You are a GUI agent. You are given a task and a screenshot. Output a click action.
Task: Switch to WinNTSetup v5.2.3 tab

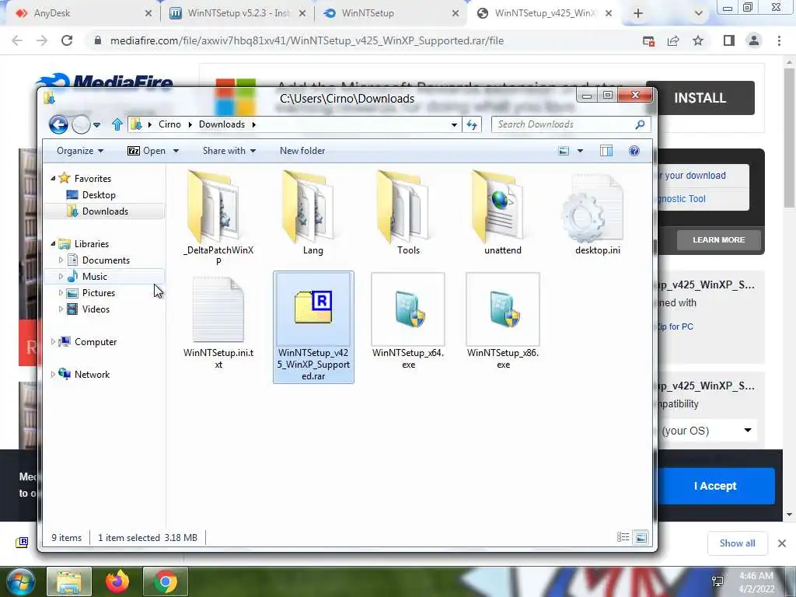pyautogui.click(x=238, y=13)
